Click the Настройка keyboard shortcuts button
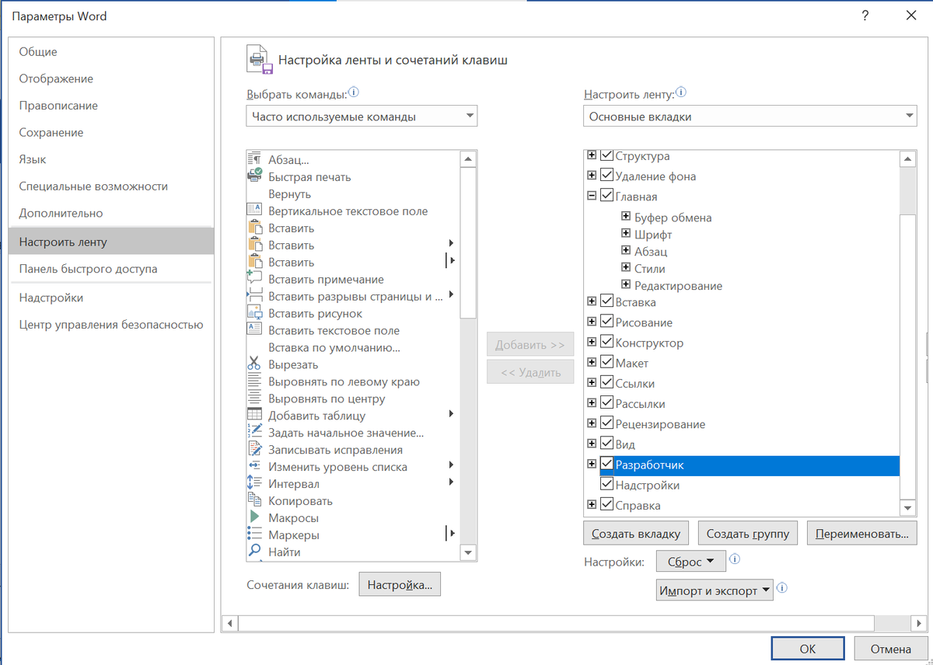The width and height of the screenshot is (933, 665). [400, 585]
